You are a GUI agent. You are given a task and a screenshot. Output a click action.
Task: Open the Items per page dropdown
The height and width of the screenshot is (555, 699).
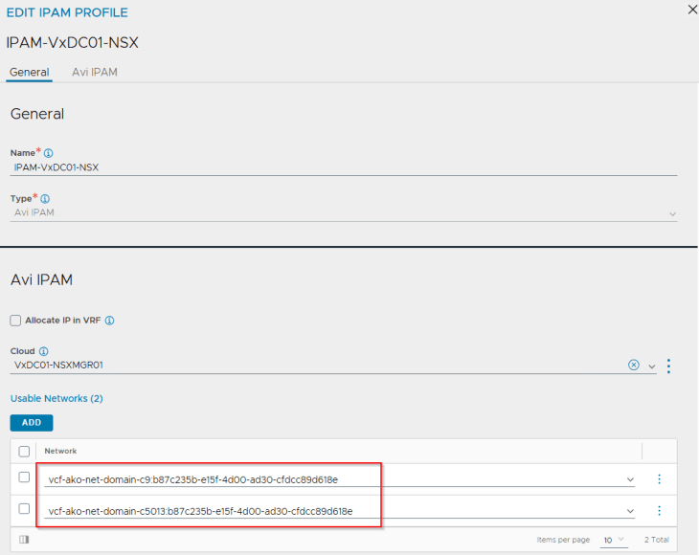point(613,541)
